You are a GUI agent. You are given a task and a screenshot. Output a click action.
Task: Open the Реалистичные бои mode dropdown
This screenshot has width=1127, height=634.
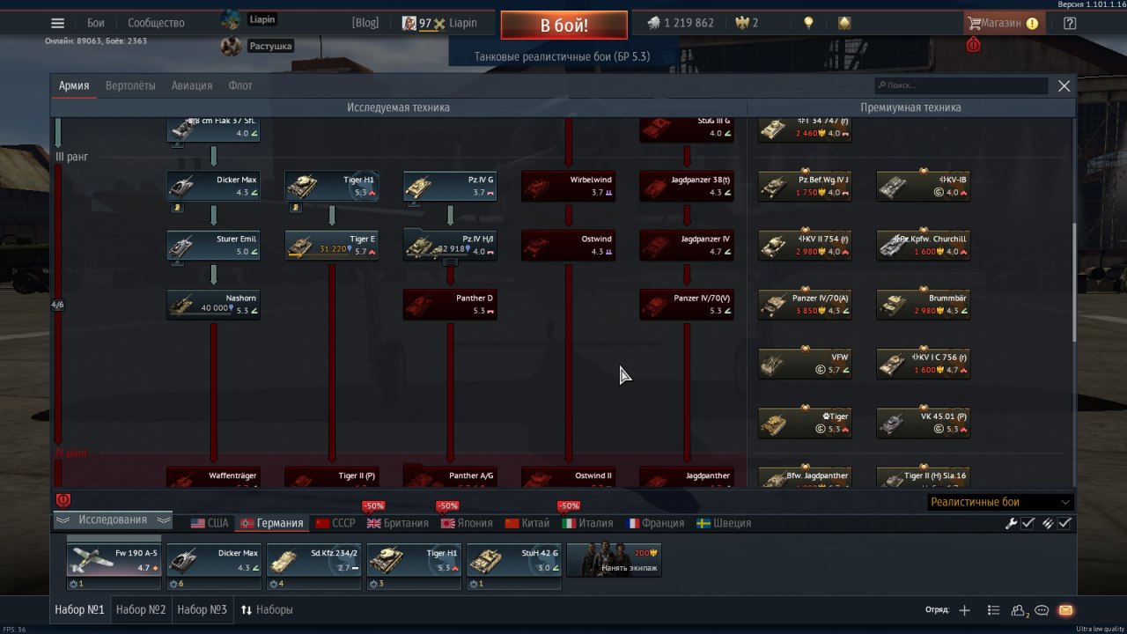click(x=1001, y=502)
